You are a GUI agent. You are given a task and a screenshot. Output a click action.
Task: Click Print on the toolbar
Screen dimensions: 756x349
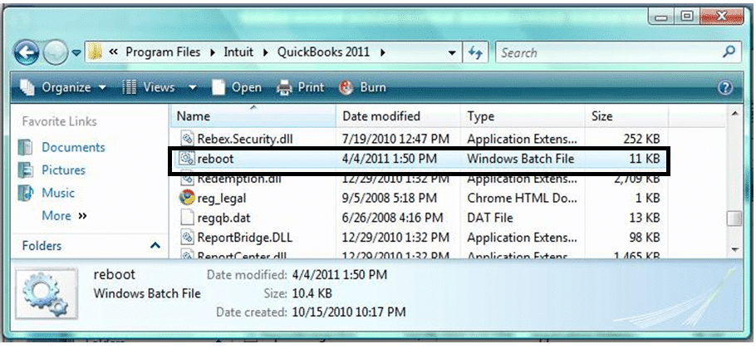(x=301, y=87)
